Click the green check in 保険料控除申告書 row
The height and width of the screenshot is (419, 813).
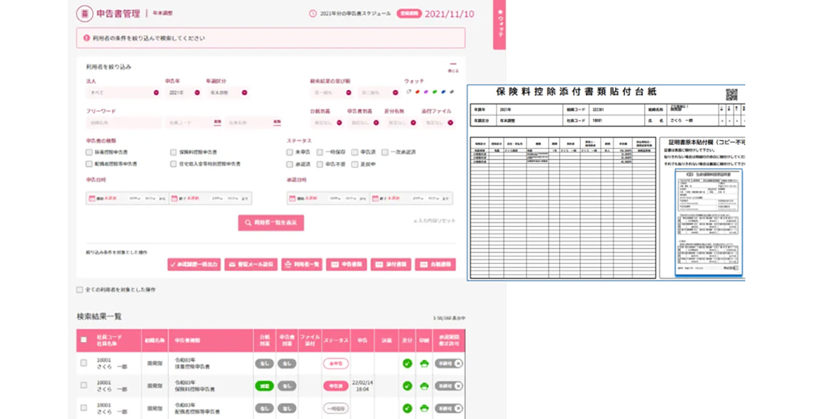tap(407, 386)
